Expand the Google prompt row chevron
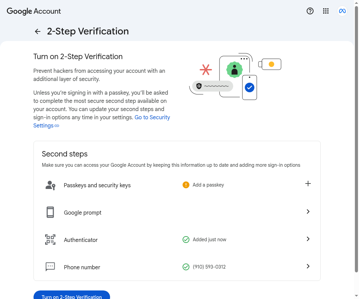This screenshot has height=299, width=359. coord(308,212)
